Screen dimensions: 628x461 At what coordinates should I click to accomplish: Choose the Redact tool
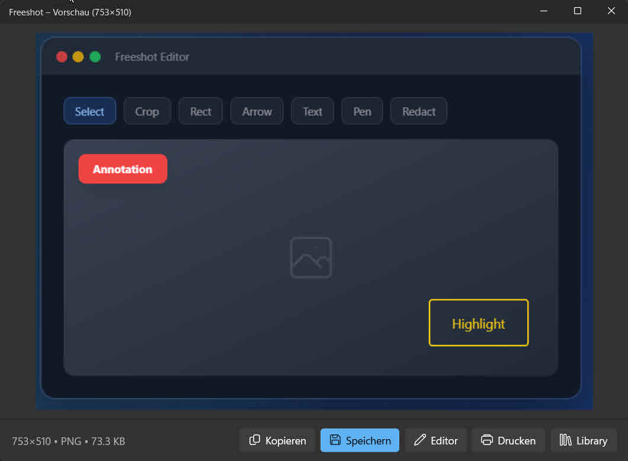click(418, 111)
